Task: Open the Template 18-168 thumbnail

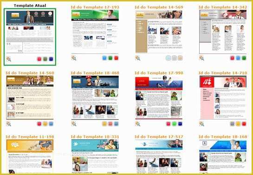Action: click(223, 156)
